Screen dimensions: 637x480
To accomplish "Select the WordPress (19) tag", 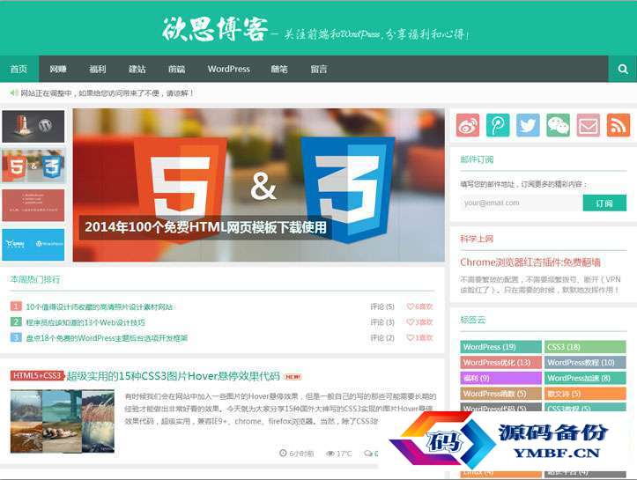I will (x=501, y=347).
